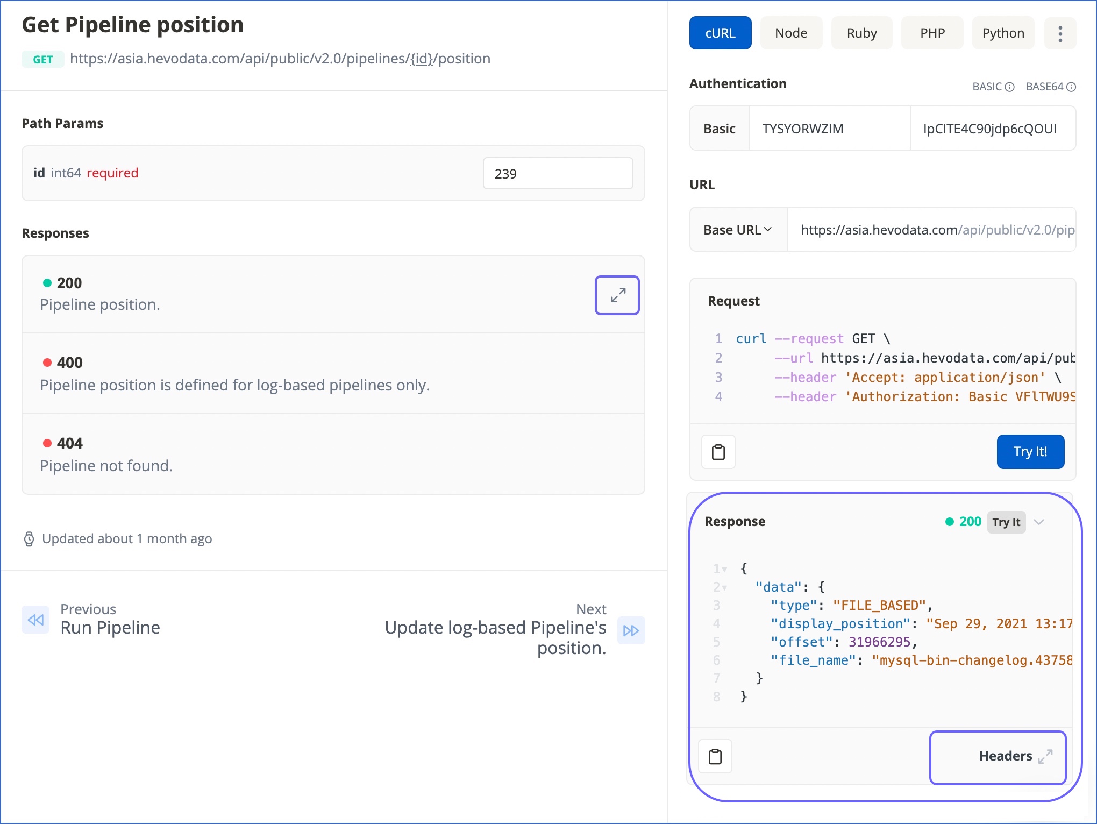1097x824 pixels.
Task: Click the rewind icon beside Previous
Action: [x=35, y=619]
